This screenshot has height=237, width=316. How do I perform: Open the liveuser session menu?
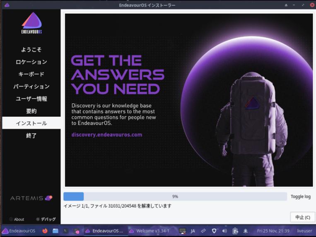304,231
